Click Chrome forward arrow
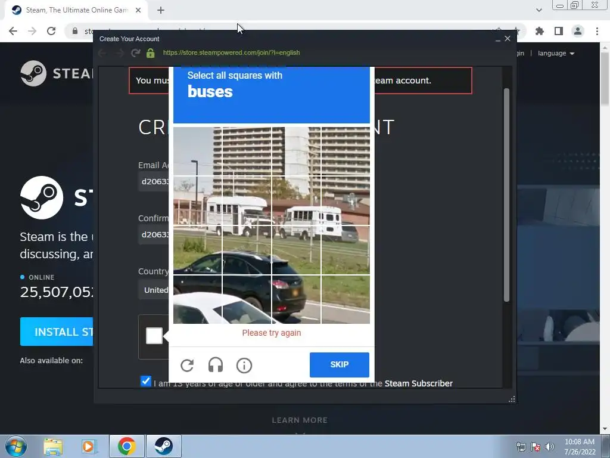Image resolution: width=610 pixels, height=458 pixels. pos(32,31)
